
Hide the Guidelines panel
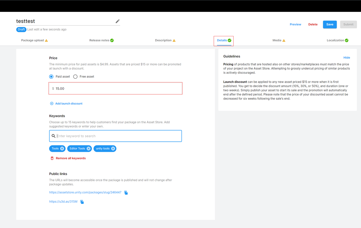pos(347,58)
